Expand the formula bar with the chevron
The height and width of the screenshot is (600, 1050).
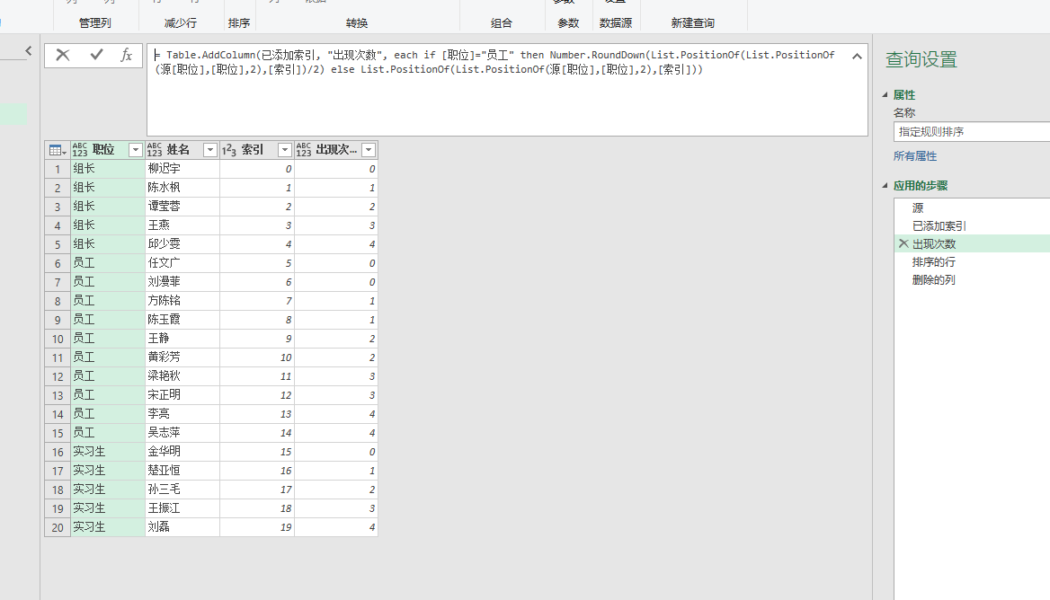point(857,55)
